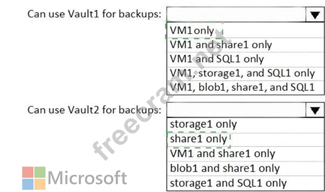325x192 pixels.
Task: Open the Vault1 dropdown arrow
Action: (x=315, y=15)
